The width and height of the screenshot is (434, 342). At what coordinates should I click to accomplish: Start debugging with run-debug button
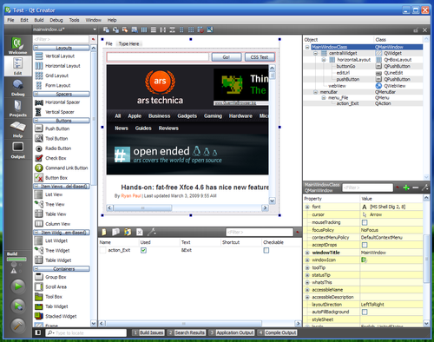point(18,306)
